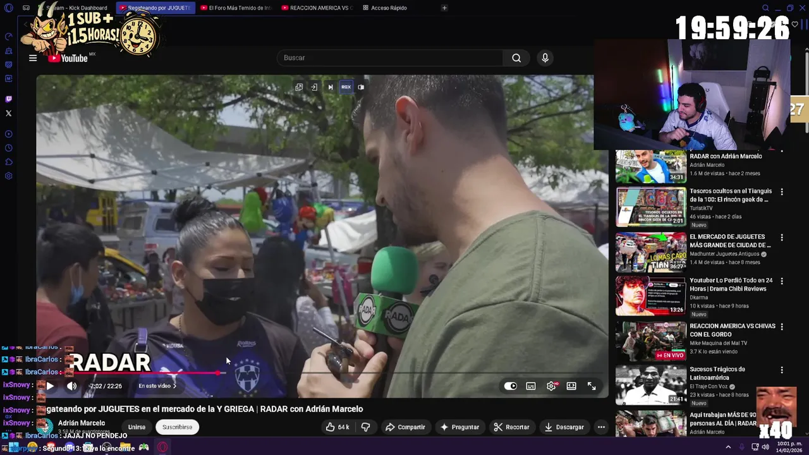Open 'Tesoros ocultos en el Tianguis' video
This screenshot has height=455, width=809.
pos(731,195)
